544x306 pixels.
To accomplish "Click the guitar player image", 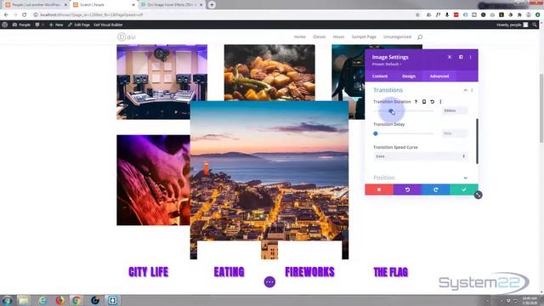I will (153, 180).
